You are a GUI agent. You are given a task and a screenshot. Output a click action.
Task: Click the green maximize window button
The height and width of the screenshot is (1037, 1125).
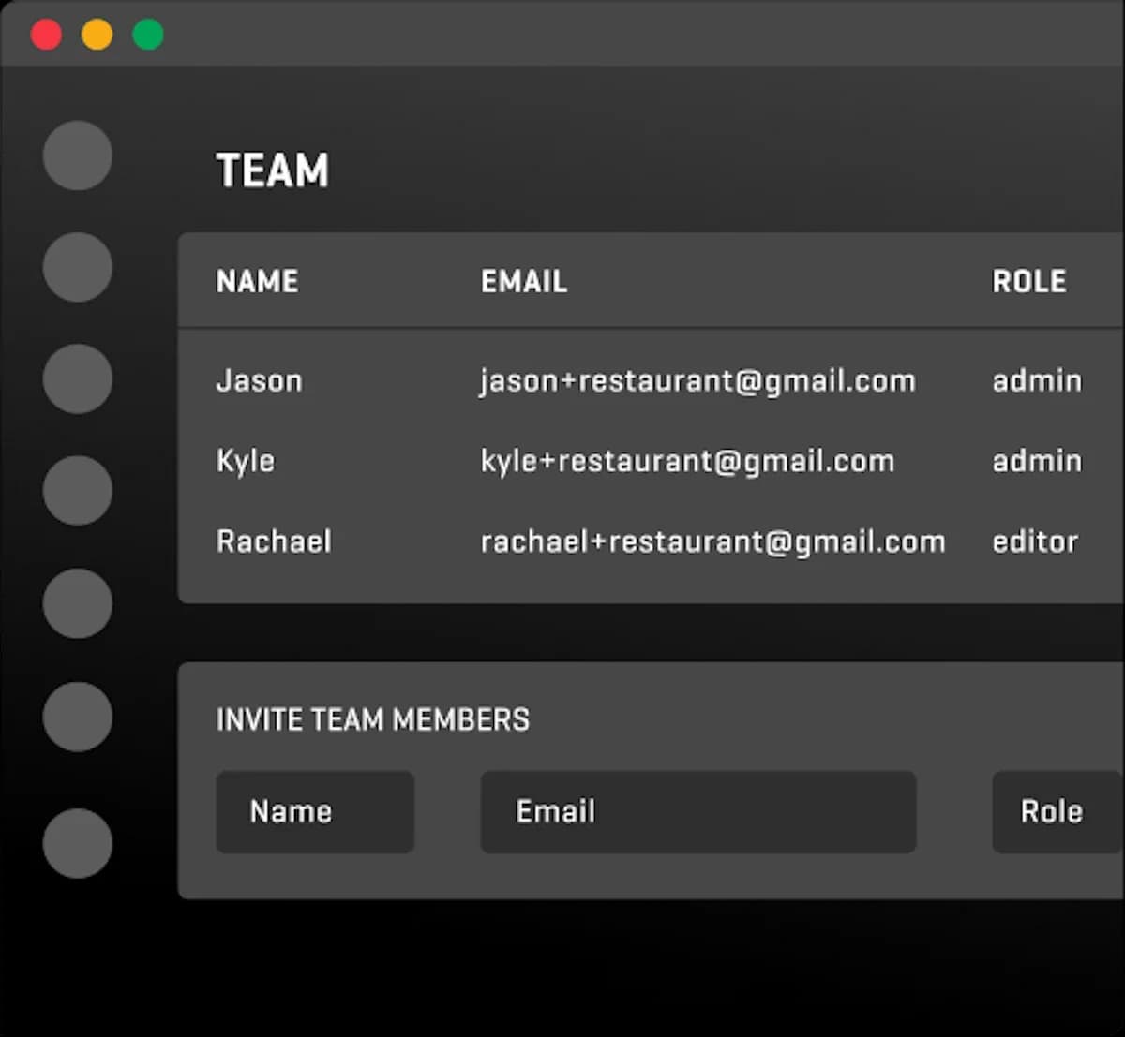pyautogui.click(x=148, y=35)
